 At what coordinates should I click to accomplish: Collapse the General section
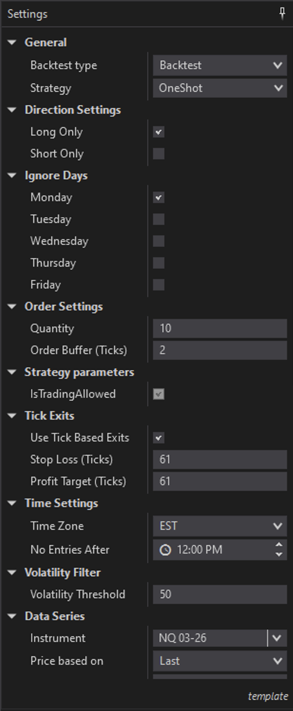pos(12,42)
